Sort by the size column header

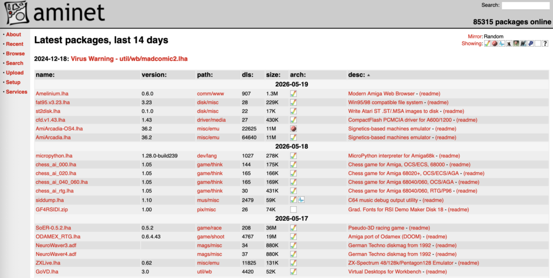(x=273, y=74)
